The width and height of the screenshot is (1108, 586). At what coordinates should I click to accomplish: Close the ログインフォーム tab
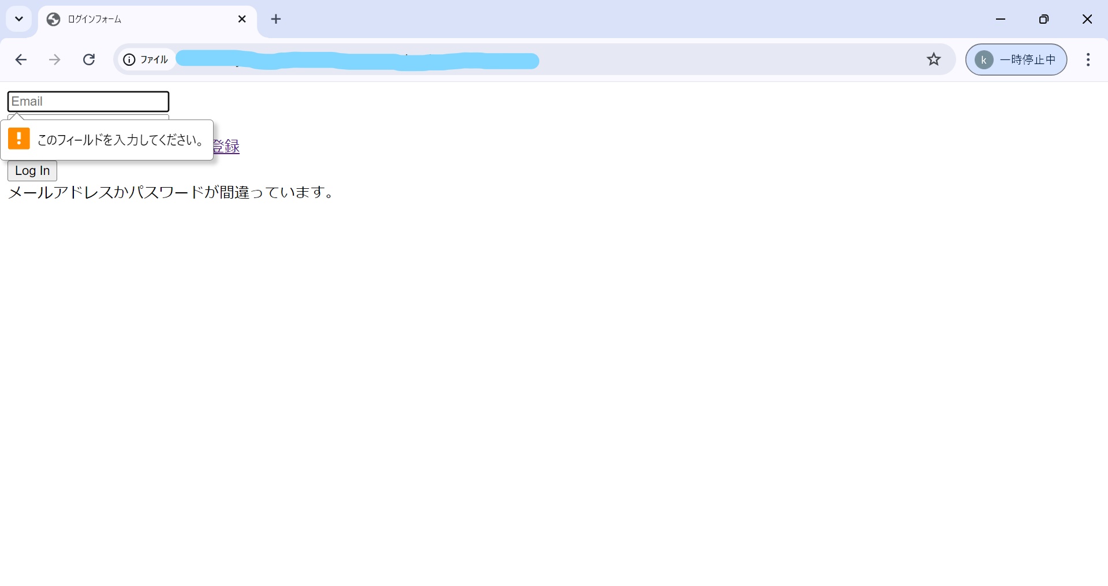tap(242, 19)
